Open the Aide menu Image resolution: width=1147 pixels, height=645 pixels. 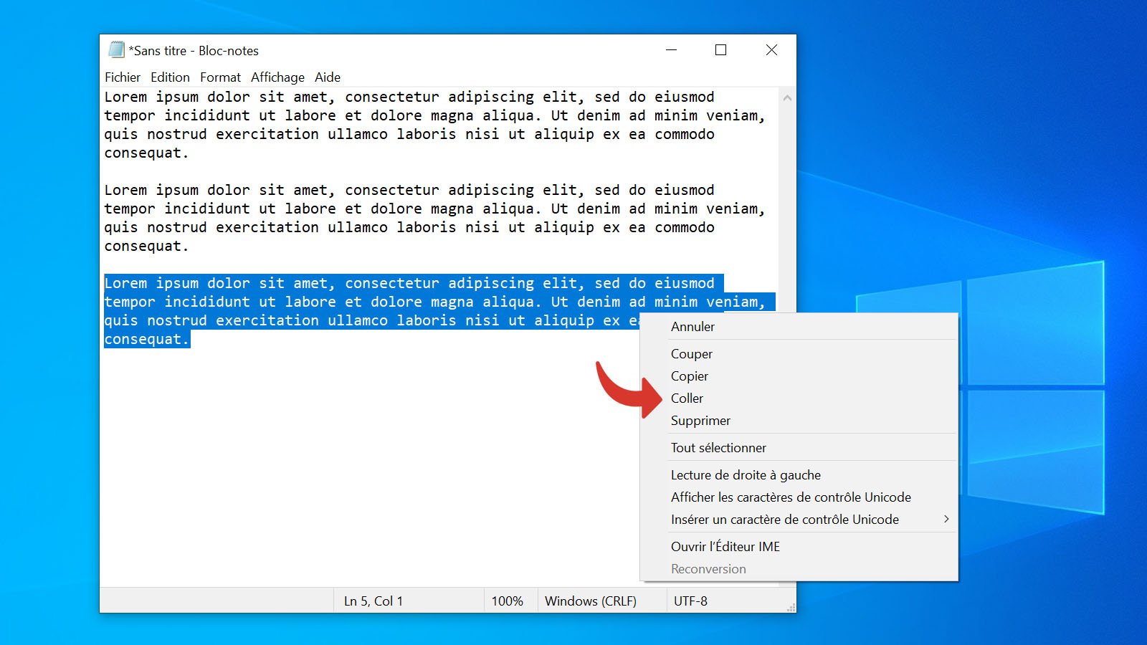click(x=328, y=77)
